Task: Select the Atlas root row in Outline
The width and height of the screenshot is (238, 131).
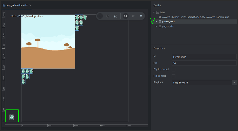Action: pyautogui.click(x=194, y=12)
